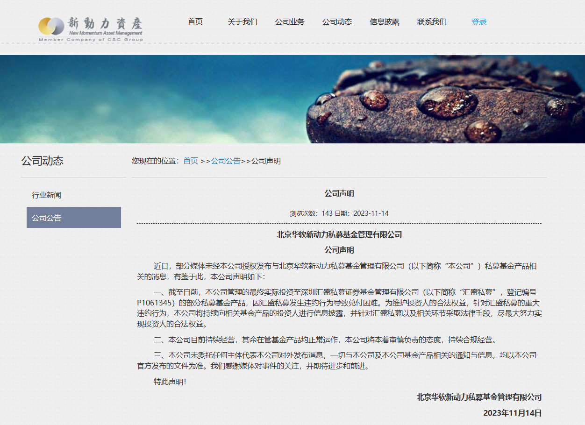Screen dimensions: 585x425
Task: Click the 公司动态 sidebar heading
Action: (42, 161)
